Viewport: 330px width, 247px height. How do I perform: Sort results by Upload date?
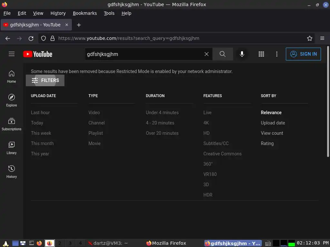tap(273, 123)
